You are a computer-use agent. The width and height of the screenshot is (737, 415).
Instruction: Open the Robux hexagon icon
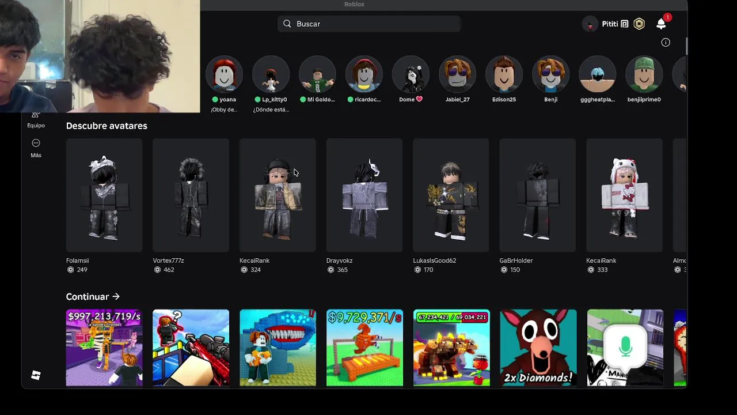click(639, 24)
